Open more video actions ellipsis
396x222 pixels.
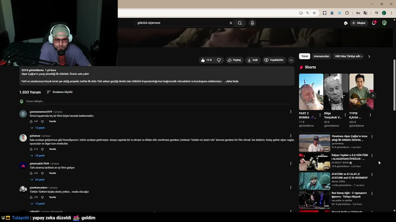[x=291, y=60]
